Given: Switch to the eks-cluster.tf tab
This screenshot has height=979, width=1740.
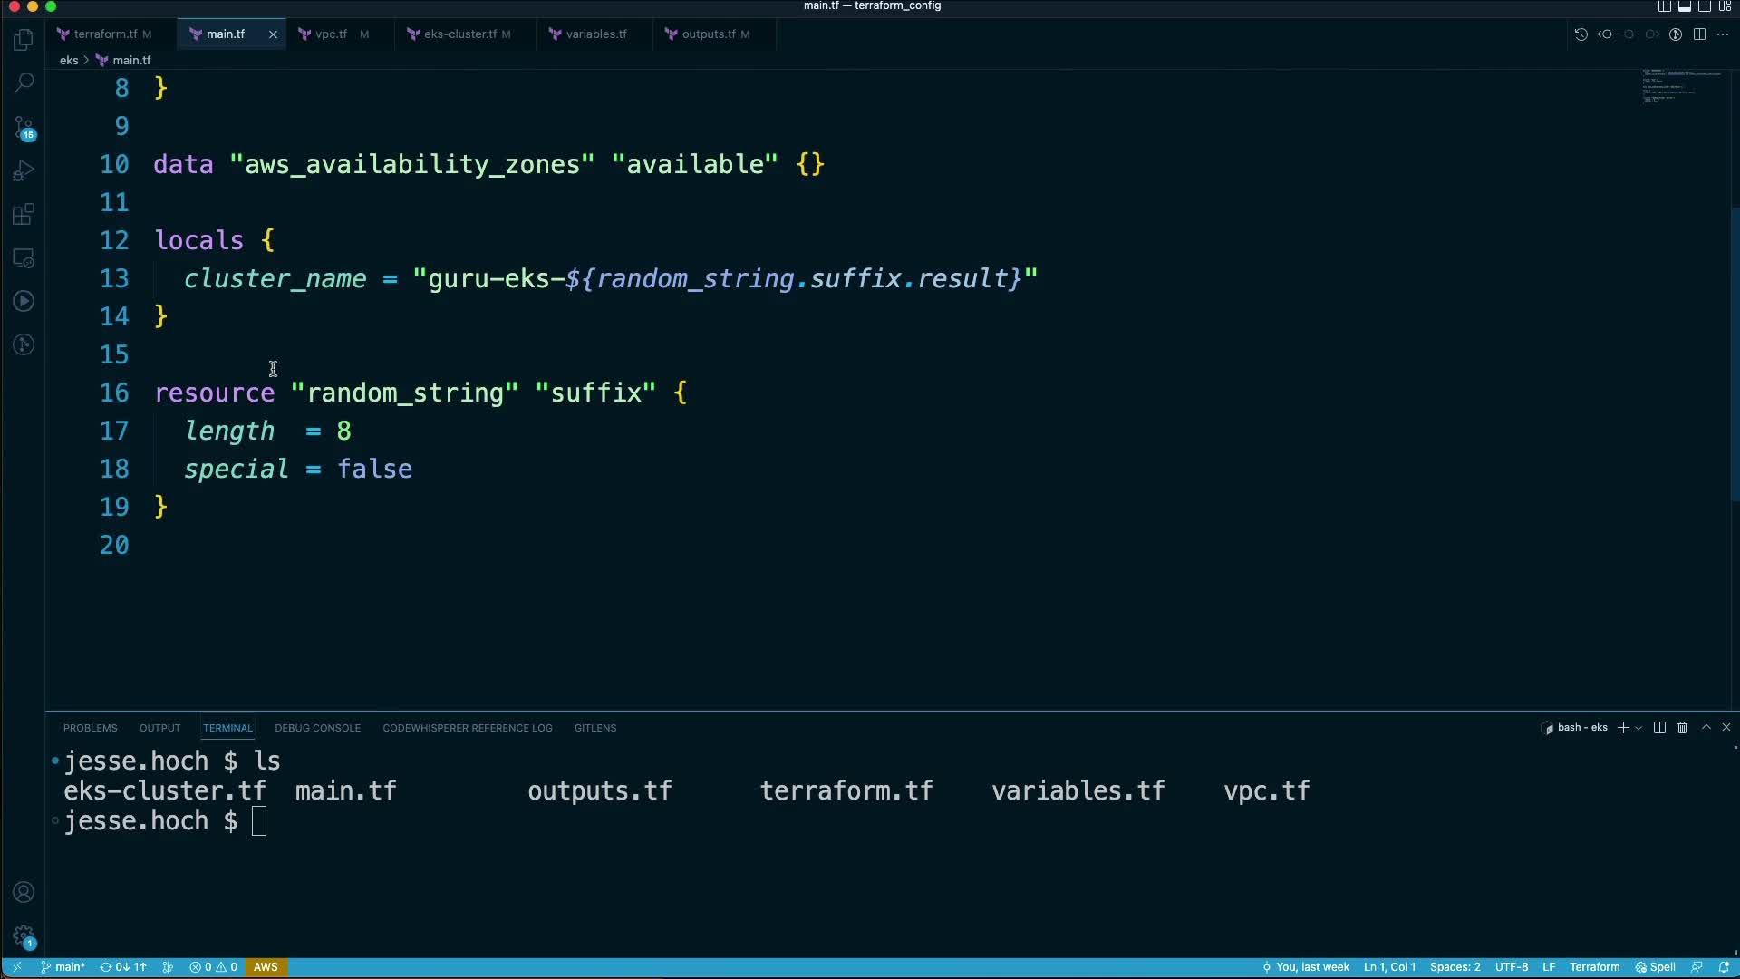Looking at the screenshot, I should pos(459,34).
